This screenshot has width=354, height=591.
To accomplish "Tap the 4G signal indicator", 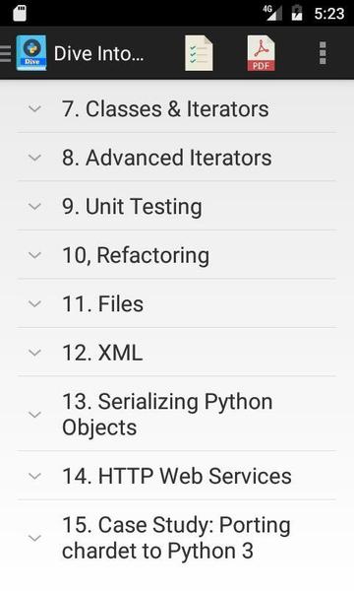I will [272, 13].
